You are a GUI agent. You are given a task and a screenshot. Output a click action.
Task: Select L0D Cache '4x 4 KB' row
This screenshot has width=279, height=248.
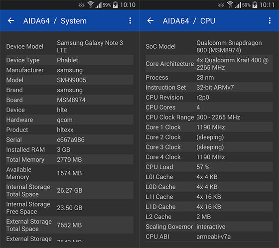click(209, 187)
